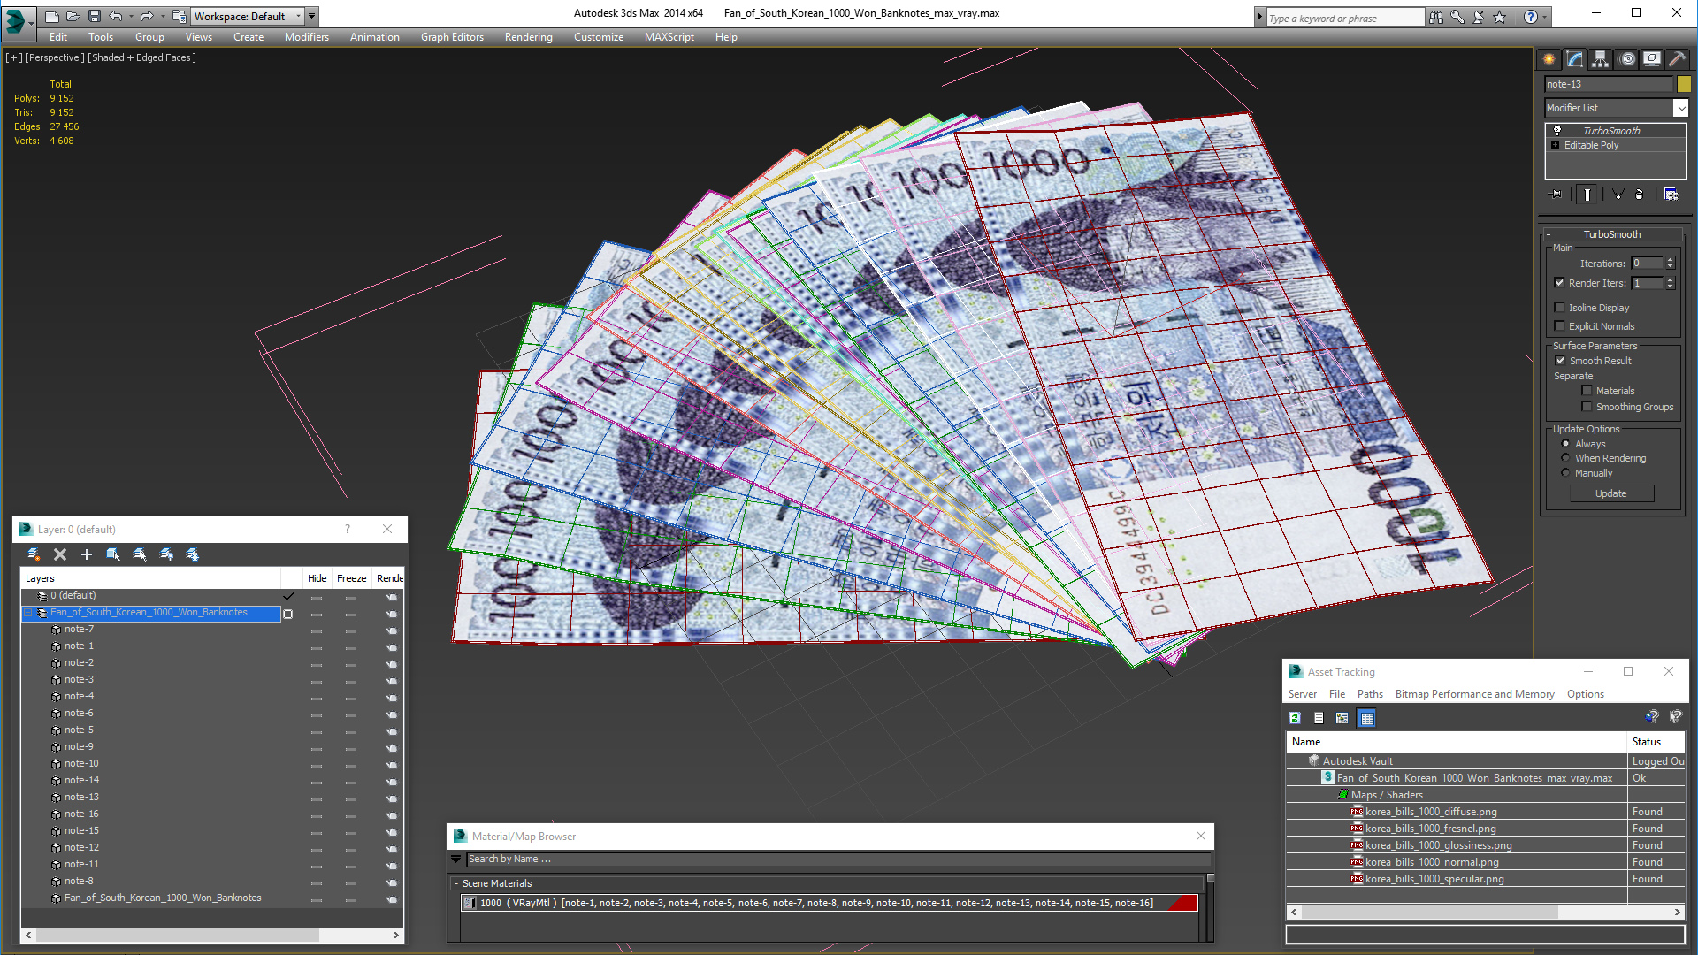Viewport: 1698px width, 955px height.
Task: Enable Isoline Display checkbox
Action: [x=1560, y=308]
